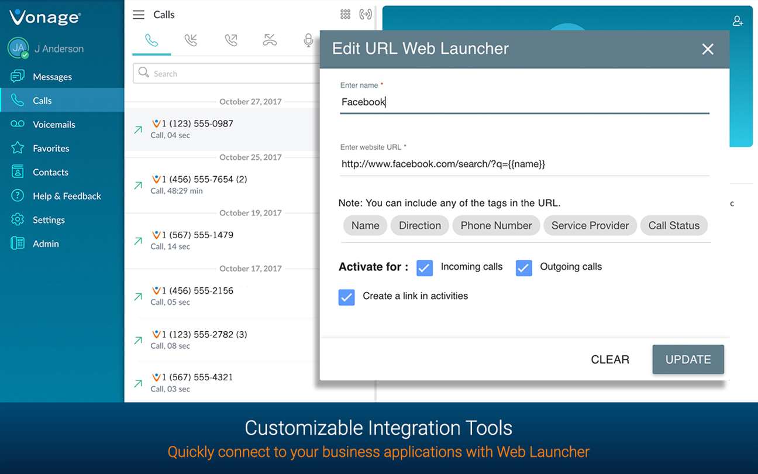Switch to the missed calls tab

pos(270,40)
